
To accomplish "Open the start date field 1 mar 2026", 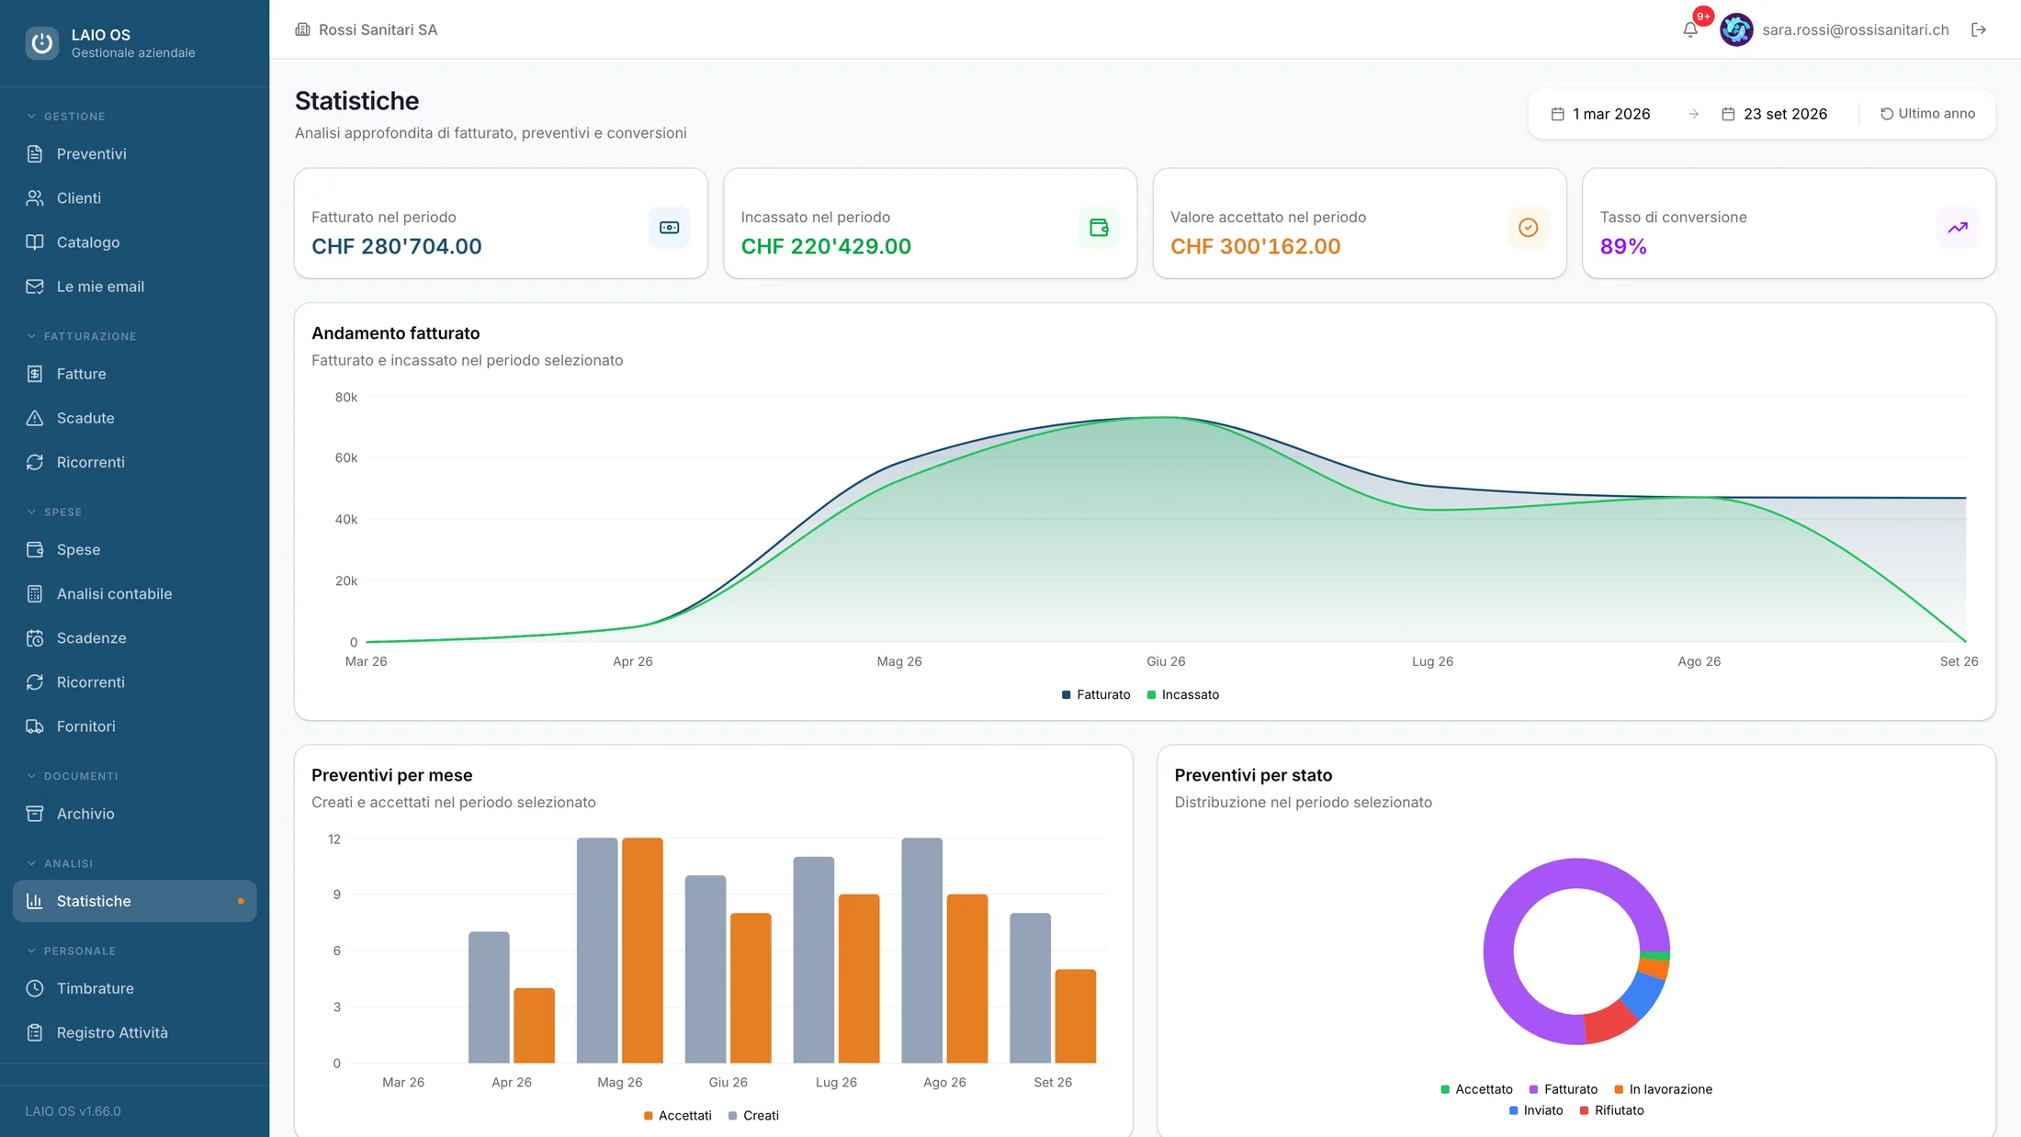I will [x=1601, y=114].
